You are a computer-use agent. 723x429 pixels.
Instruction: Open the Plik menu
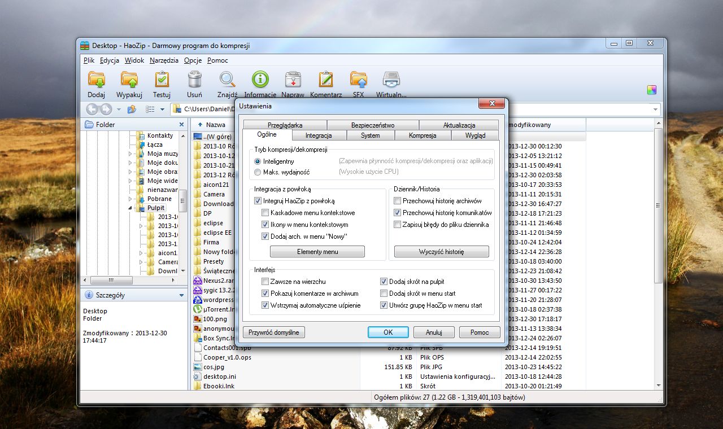point(89,60)
